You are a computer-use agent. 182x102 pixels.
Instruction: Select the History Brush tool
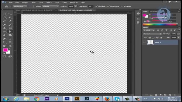(x=10, y=28)
